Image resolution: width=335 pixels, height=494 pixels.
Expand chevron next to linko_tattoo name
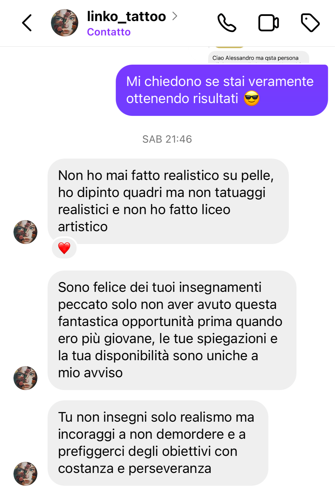point(175,16)
